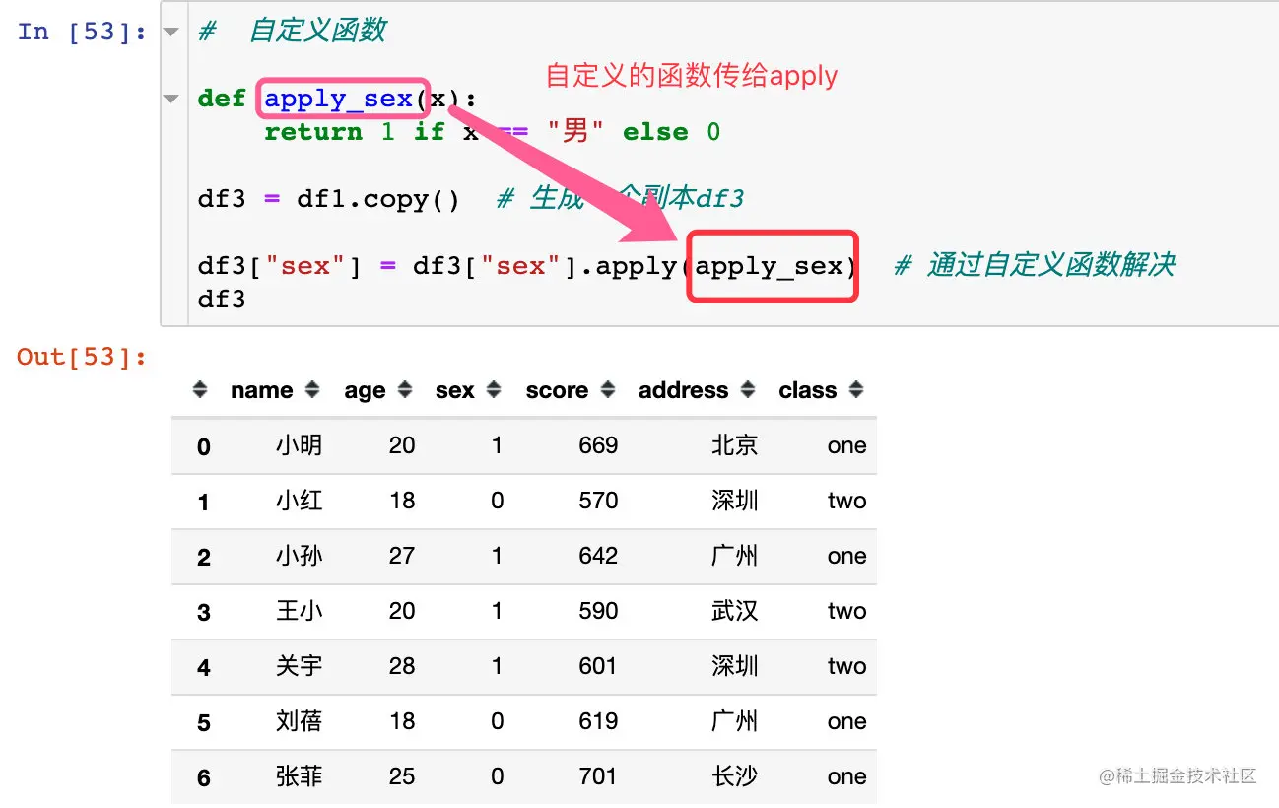Sort table by address column
The image size is (1279, 808).
(x=748, y=390)
